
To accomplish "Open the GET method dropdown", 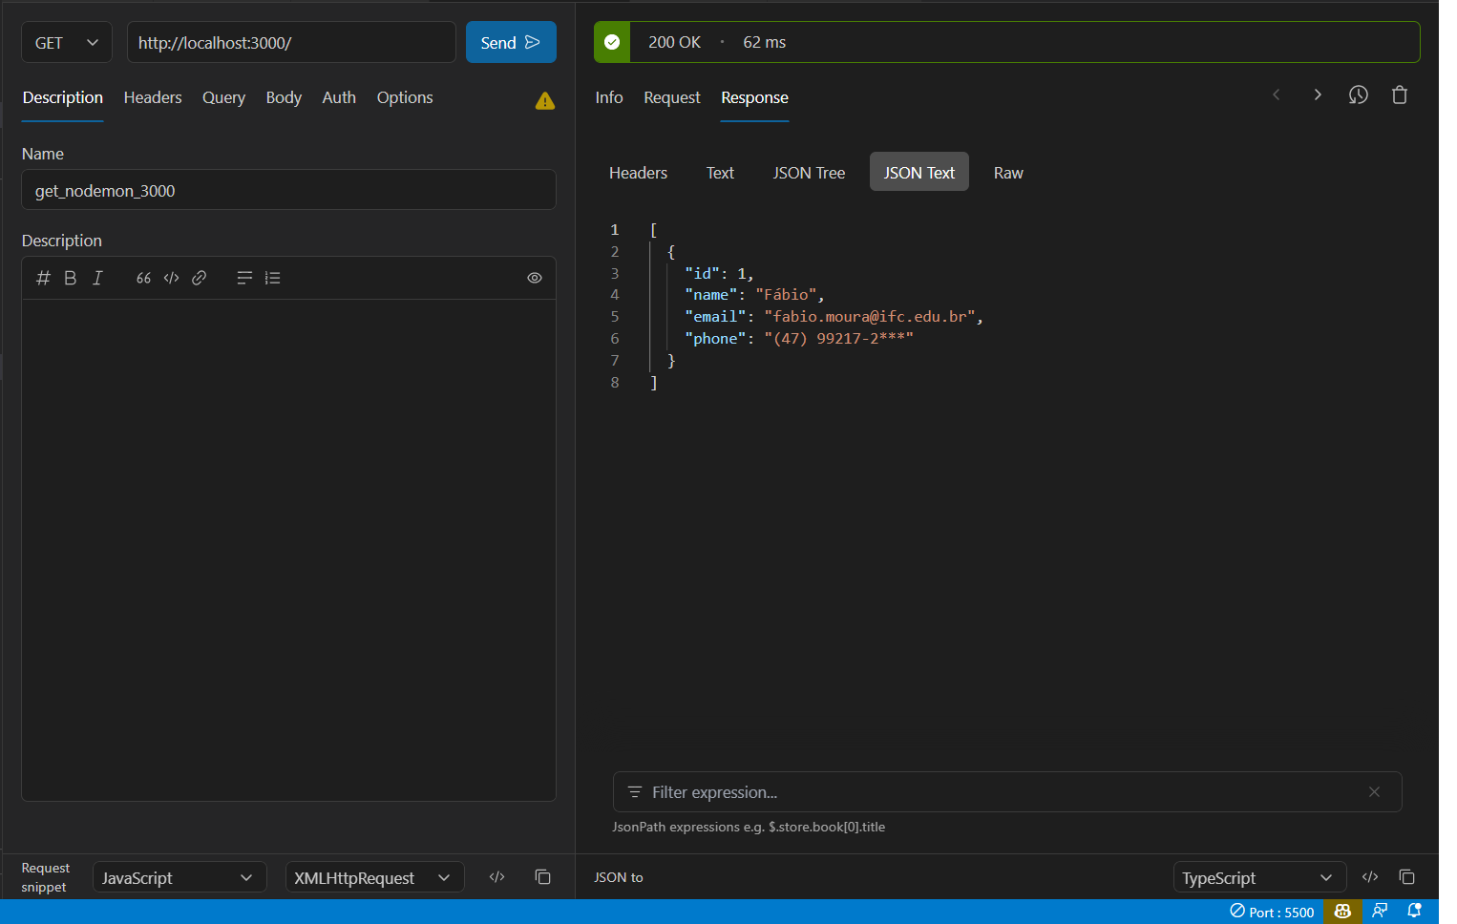I will 67,42.
